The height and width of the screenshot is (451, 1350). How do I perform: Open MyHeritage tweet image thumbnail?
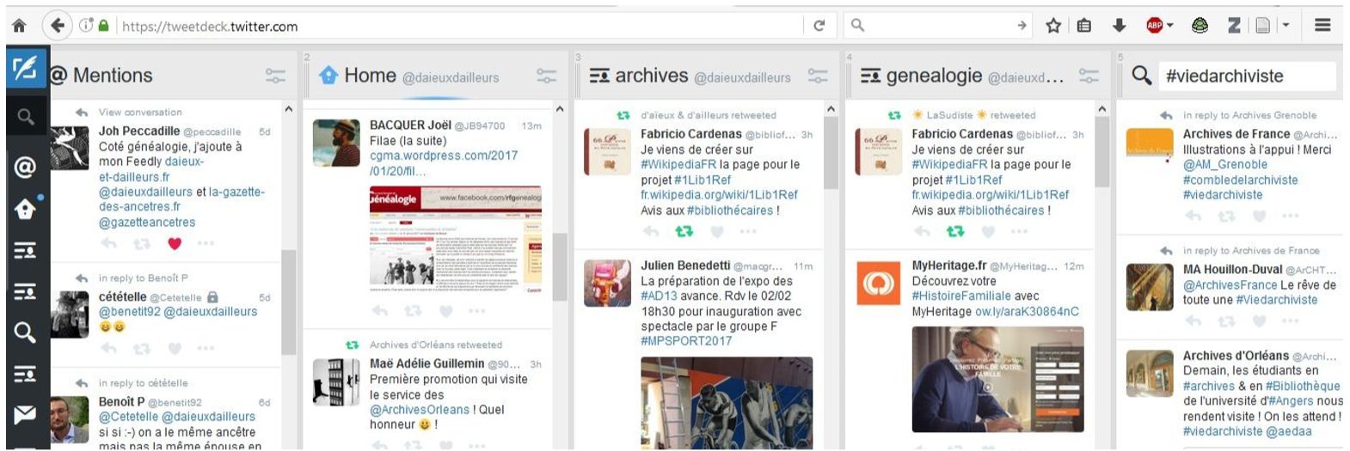coord(997,379)
